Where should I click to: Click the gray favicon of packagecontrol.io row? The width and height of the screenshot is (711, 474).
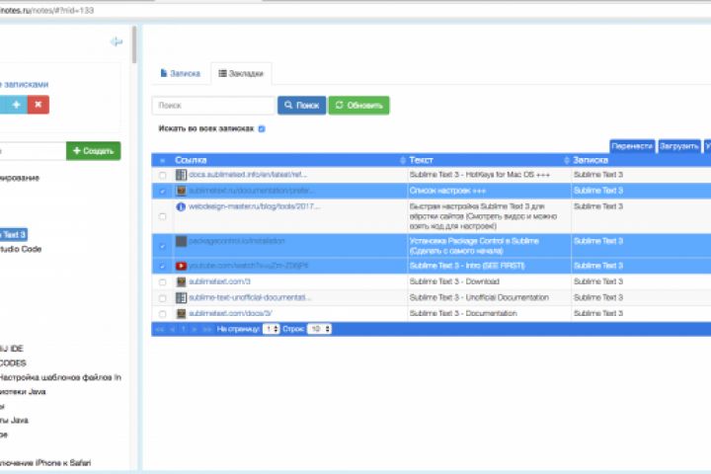pyautogui.click(x=181, y=241)
